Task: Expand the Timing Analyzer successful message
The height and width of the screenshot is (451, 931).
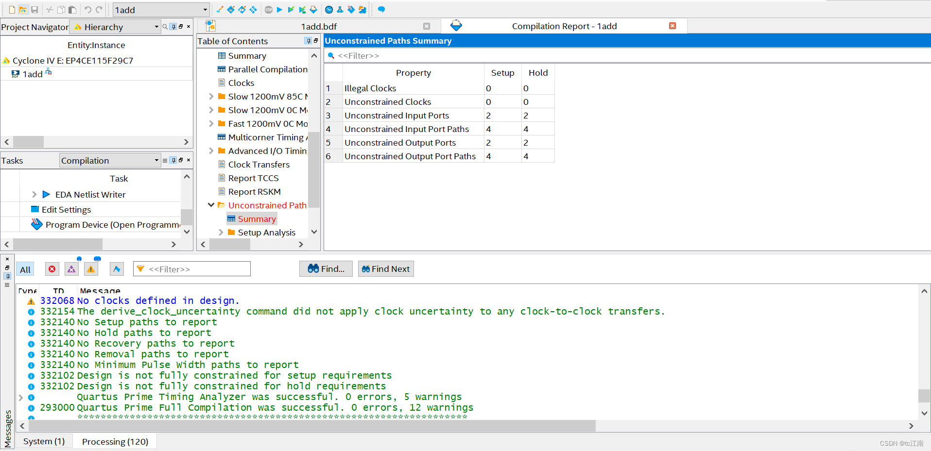Action: (x=21, y=397)
